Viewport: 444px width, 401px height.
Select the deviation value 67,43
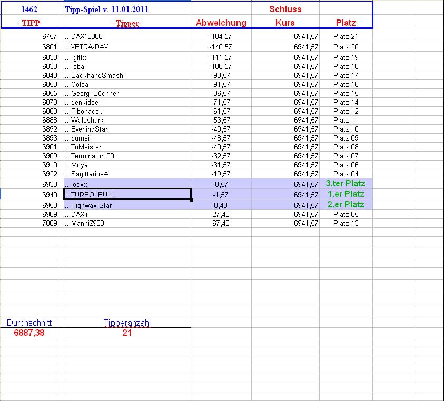221,223
